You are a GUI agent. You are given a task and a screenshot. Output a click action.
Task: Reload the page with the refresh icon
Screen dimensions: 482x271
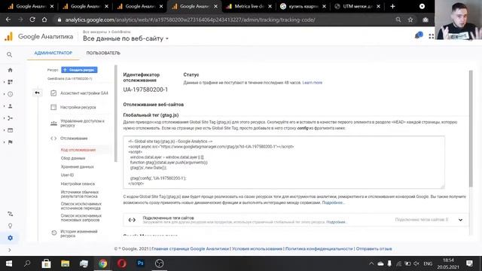click(x=32, y=20)
